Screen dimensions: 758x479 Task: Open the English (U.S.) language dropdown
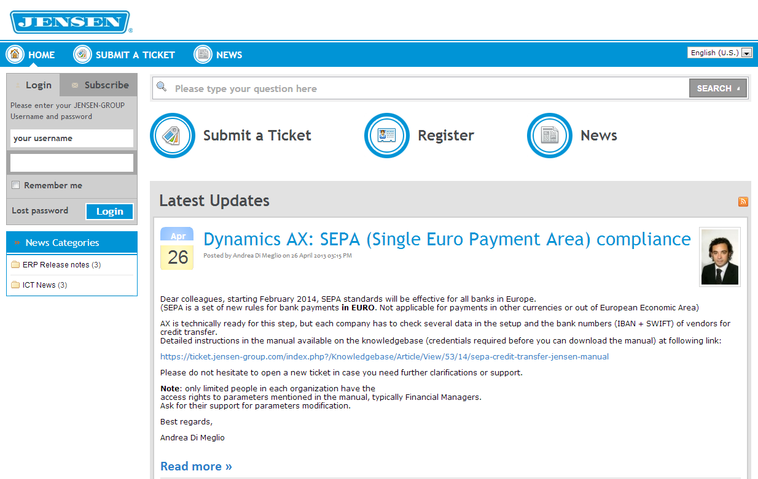click(x=720, y=53)
